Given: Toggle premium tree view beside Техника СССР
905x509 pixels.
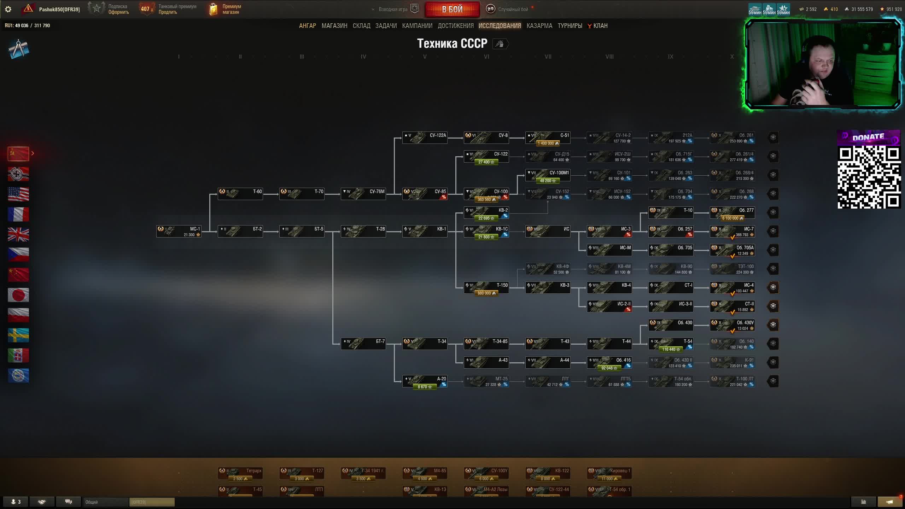Looking at the screenshot, I should click(500, 44).
